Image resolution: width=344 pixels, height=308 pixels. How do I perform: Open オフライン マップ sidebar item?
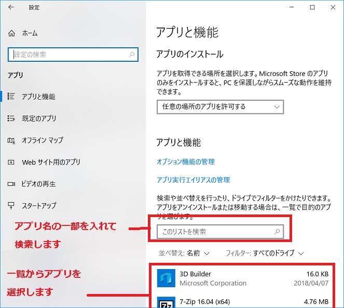tap(73, 140)
